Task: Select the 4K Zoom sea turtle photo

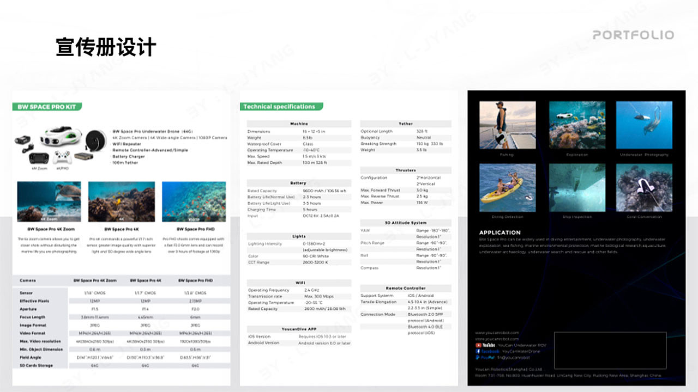Action: (49, 201)
